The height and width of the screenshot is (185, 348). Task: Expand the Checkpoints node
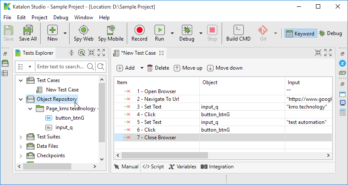21,156
